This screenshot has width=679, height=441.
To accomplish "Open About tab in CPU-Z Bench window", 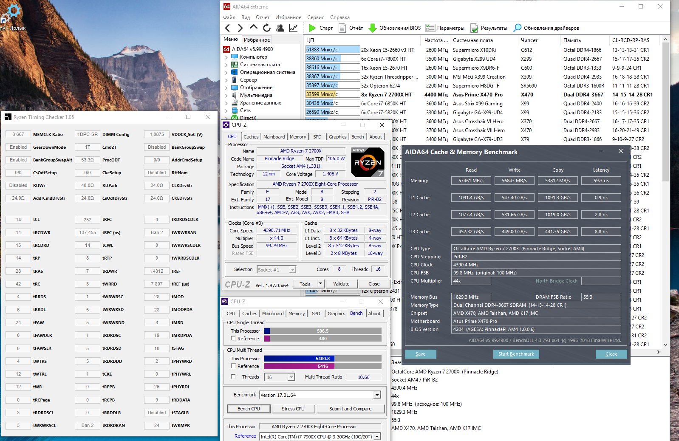I will click(374, 314).
